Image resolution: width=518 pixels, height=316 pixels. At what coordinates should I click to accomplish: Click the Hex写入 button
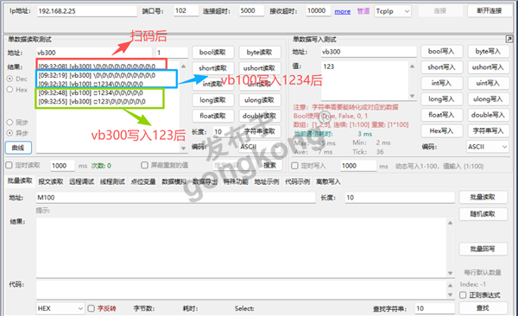click(441, 131)
